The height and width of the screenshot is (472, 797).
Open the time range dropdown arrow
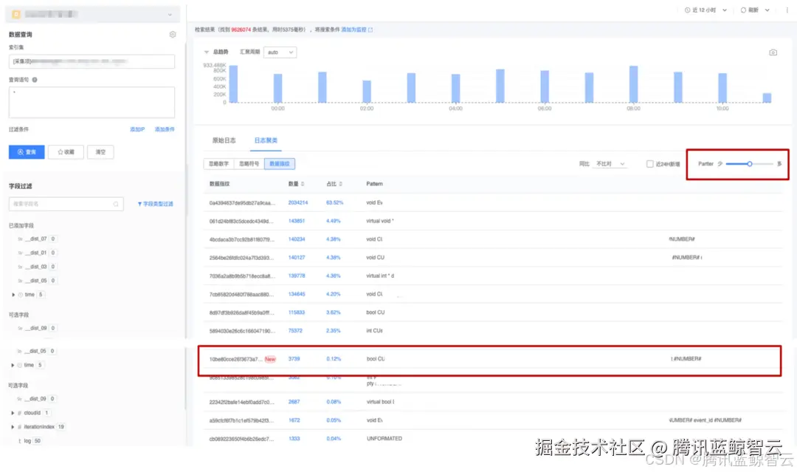[x=725, y=10]
